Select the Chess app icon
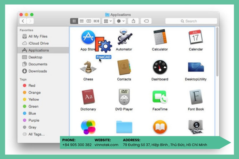Viewport: 239px width, 159px height. point(88,67)
